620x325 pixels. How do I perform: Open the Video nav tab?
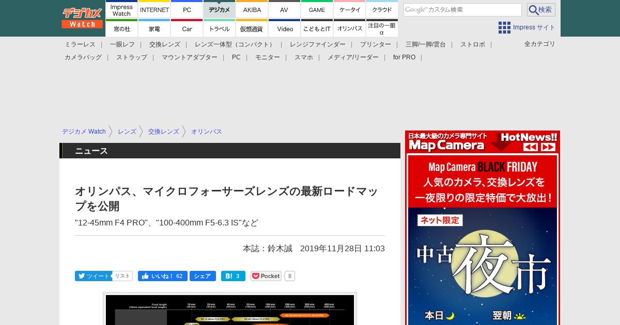coord(284,28)
